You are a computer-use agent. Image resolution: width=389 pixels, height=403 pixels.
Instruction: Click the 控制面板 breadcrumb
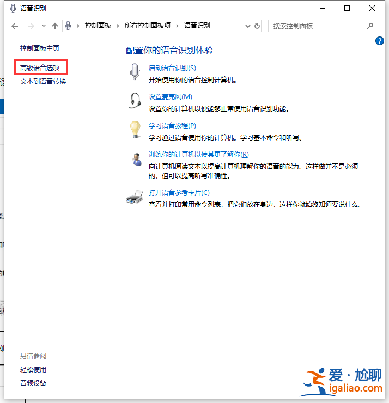coord(98,26)
